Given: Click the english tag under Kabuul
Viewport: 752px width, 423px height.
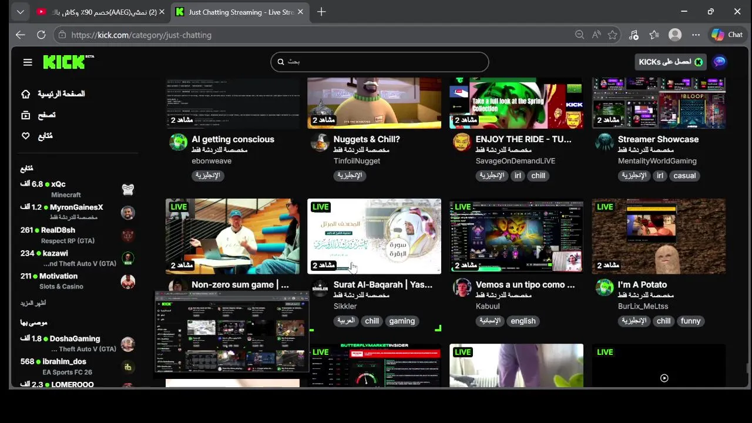Looking at the screenshot, I should [x=523, y=321].
